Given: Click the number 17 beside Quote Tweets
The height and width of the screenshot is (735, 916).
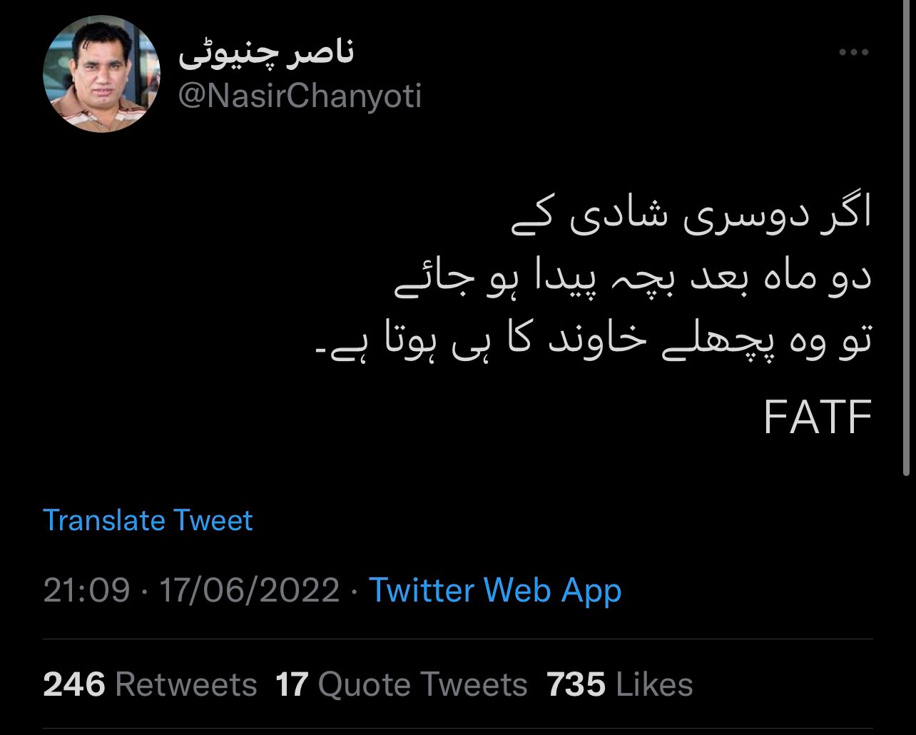Looking at the screenshot, I should (292, 685).
